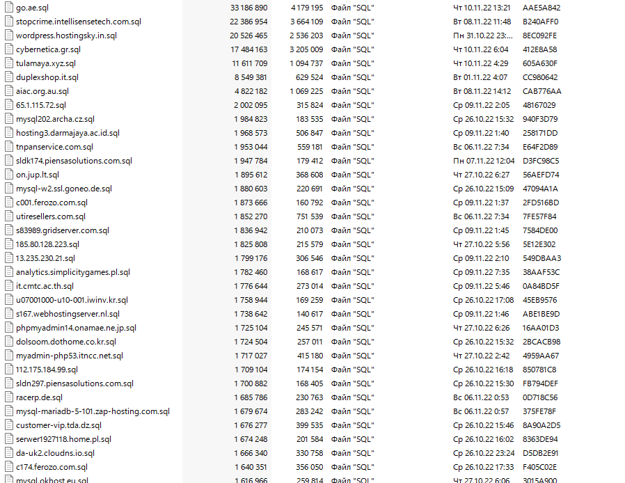Click the s167.webhostingserver.nl.sql document icon

click(x=9, y=314)
